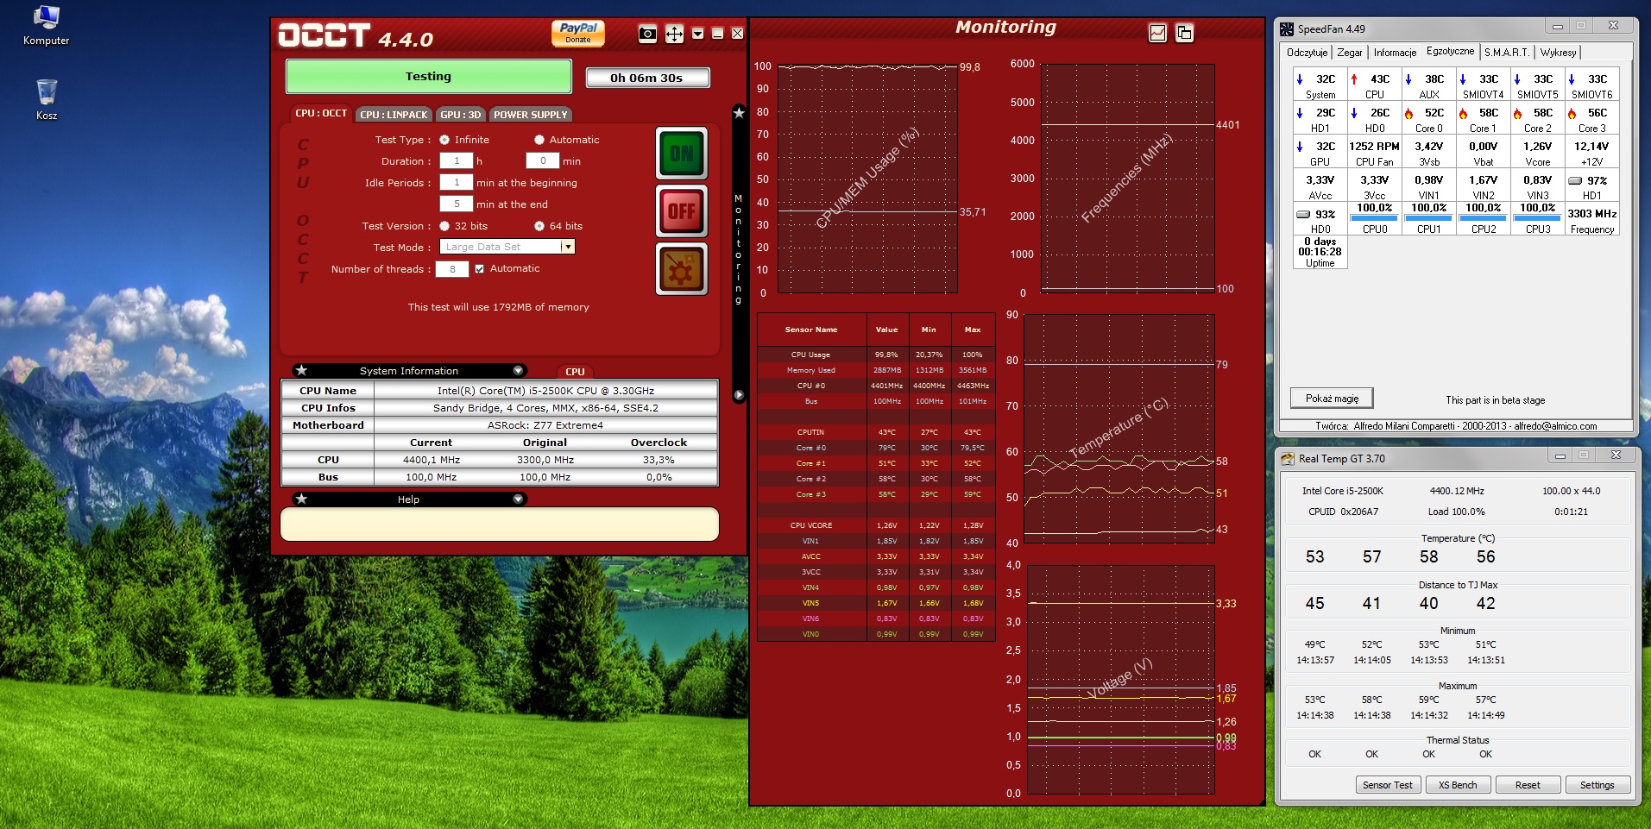Click the XS Bench button
The image size is (1651, 829).
[1457, 785]
